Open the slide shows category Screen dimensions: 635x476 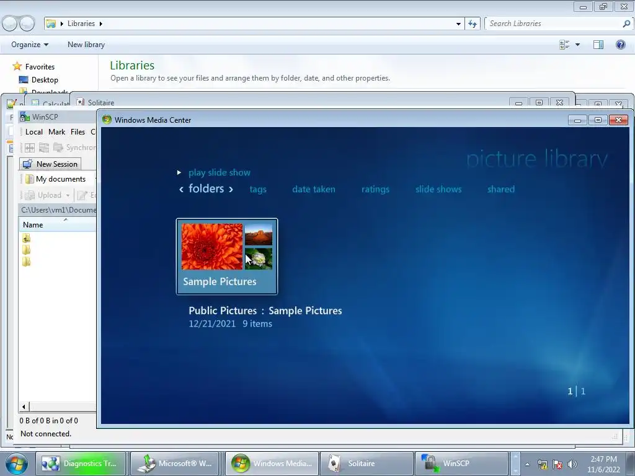click(x=438, y=190)
